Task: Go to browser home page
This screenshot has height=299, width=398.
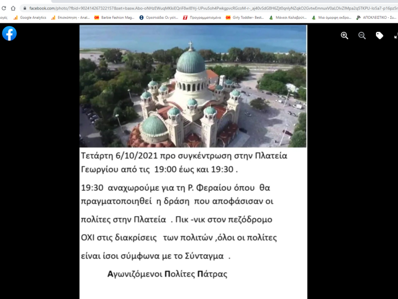Action: [13, 8]
